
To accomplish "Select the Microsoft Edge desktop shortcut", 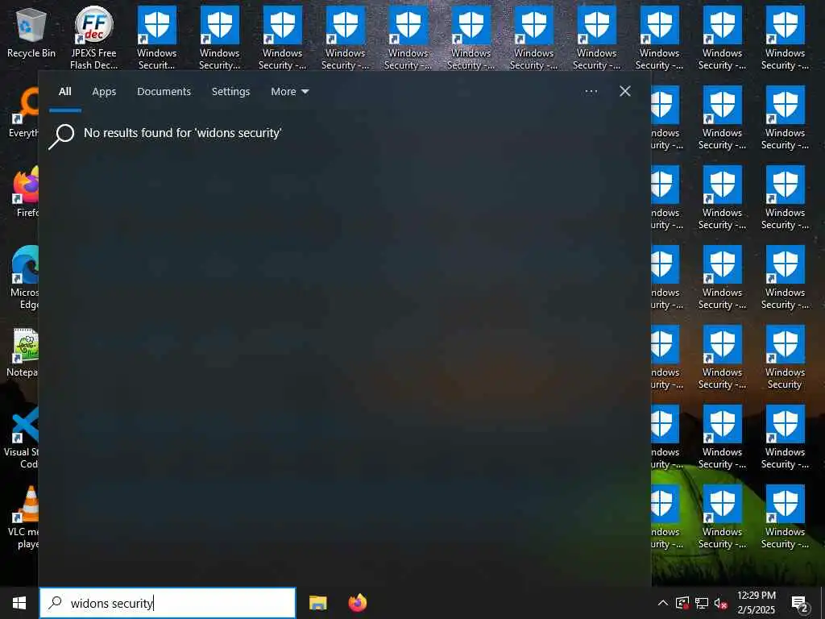I will click(x=25, y=277).
